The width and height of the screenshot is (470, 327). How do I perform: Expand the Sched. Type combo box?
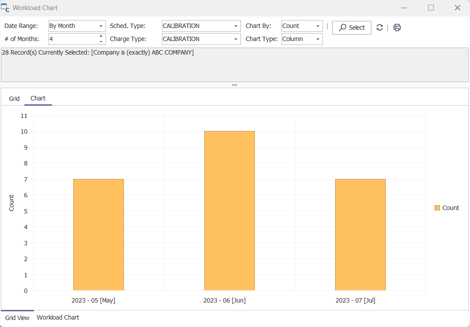click(x=236, y=26)
